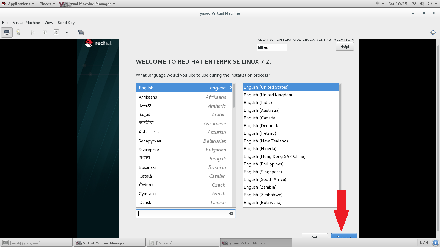Show the graphical console view

7,32
